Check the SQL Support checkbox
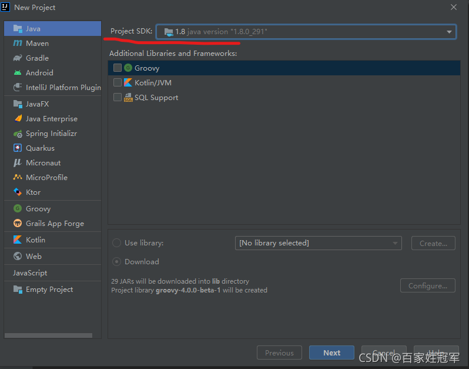The image size is (469, 369). [x=118, y=97]
